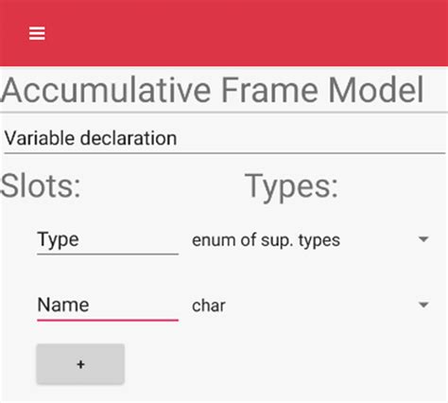Expand the char type dropdown arrow
Screen dimensions: 448x403
click(423, 305)
